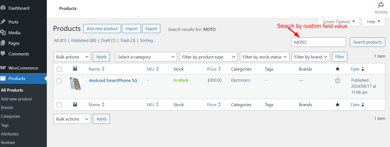Screen dimensions: 390x147
Task: Click the Price column sort arrows in header
Action: [x=220, y=69]
